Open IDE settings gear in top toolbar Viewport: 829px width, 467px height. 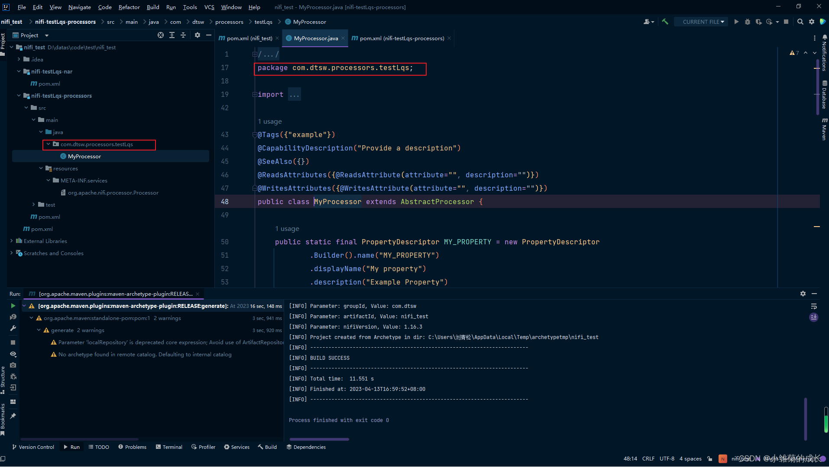tap(812, 22)
